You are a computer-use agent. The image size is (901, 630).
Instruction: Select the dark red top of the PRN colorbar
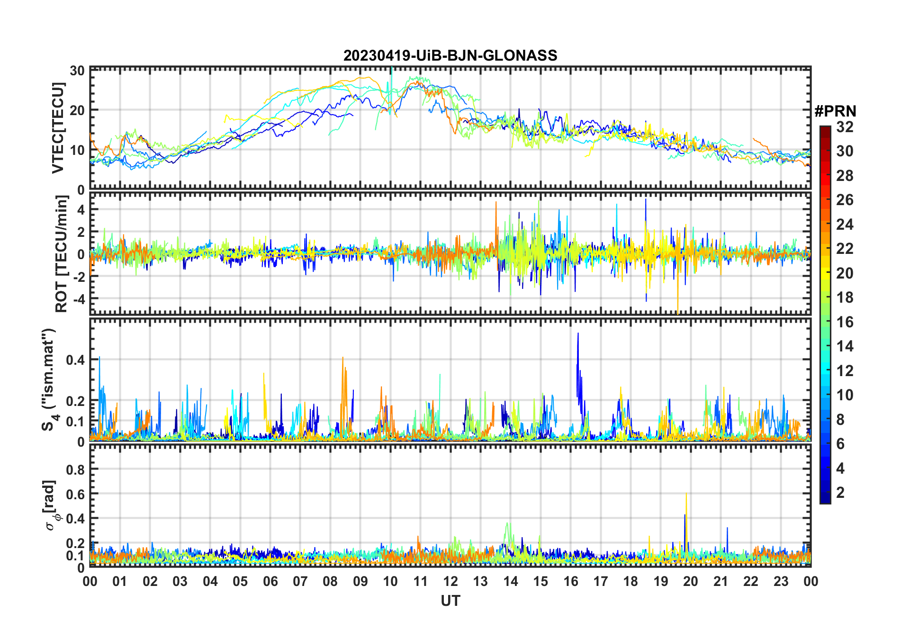(x=825, y=129)
